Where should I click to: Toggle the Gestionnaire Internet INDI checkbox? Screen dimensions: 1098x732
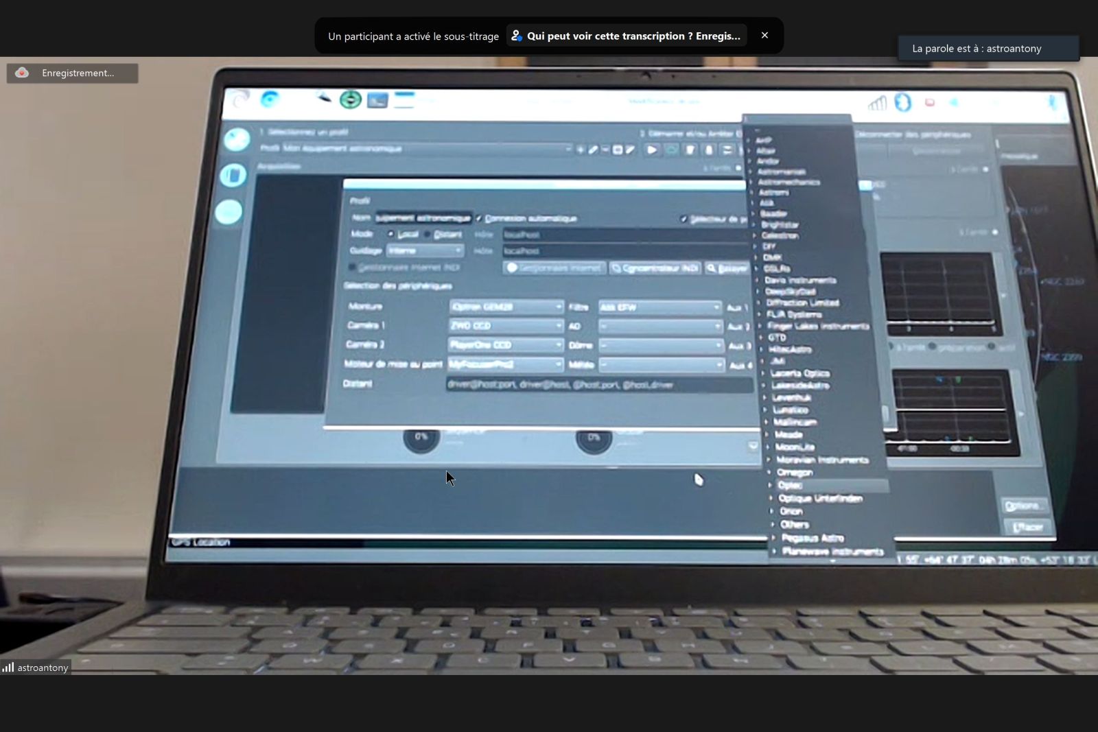point(352,267)
